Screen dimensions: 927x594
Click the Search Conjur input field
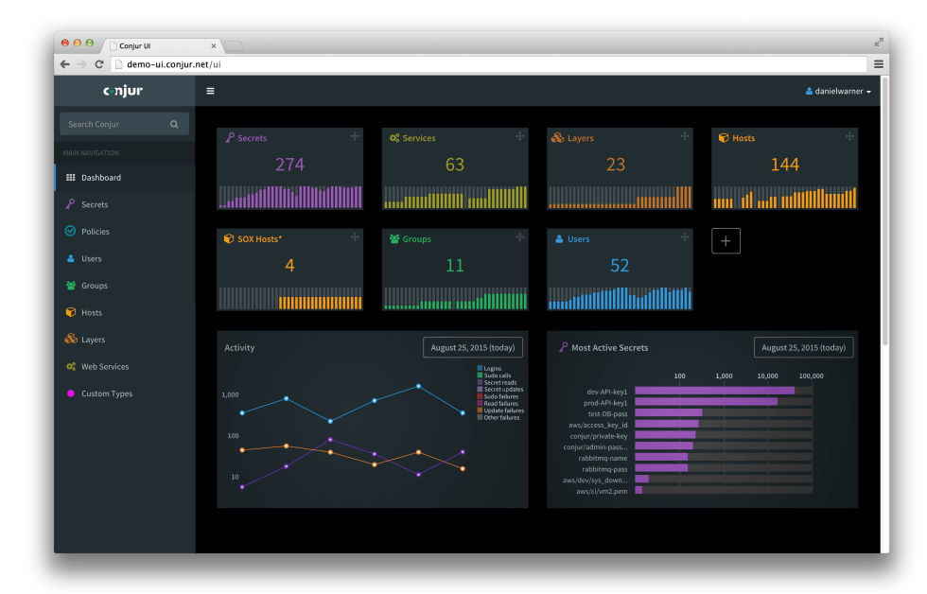115,124
